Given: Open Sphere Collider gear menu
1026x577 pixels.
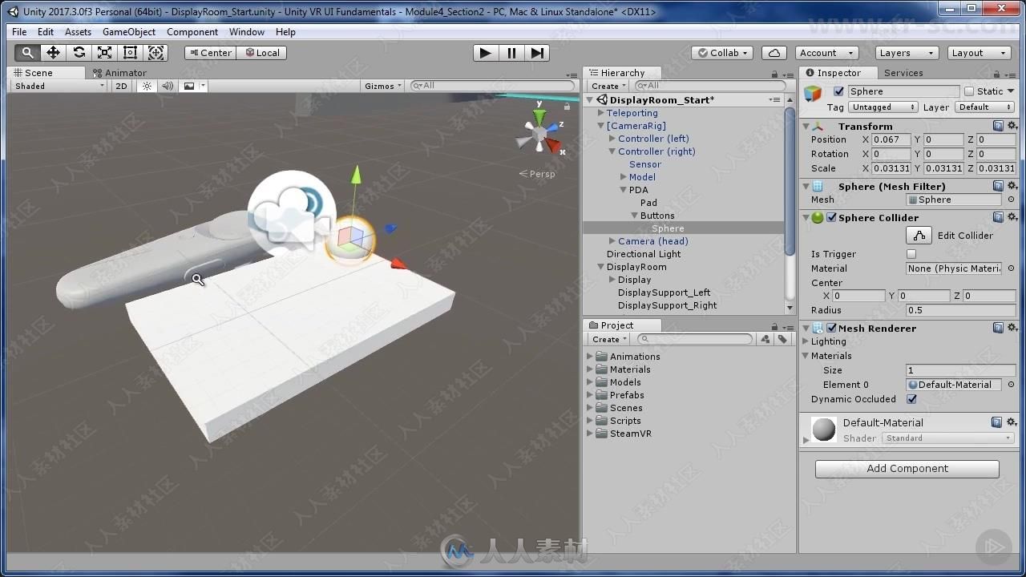Looking at the screenshot, I should pos(1012,217).
